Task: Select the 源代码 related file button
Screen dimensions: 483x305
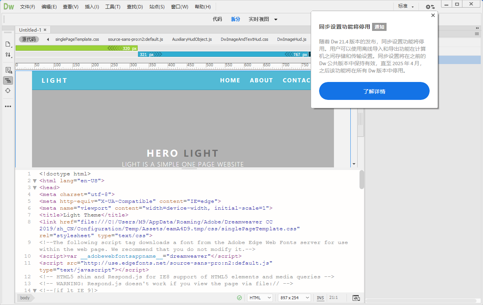Action: coord(29,39)
